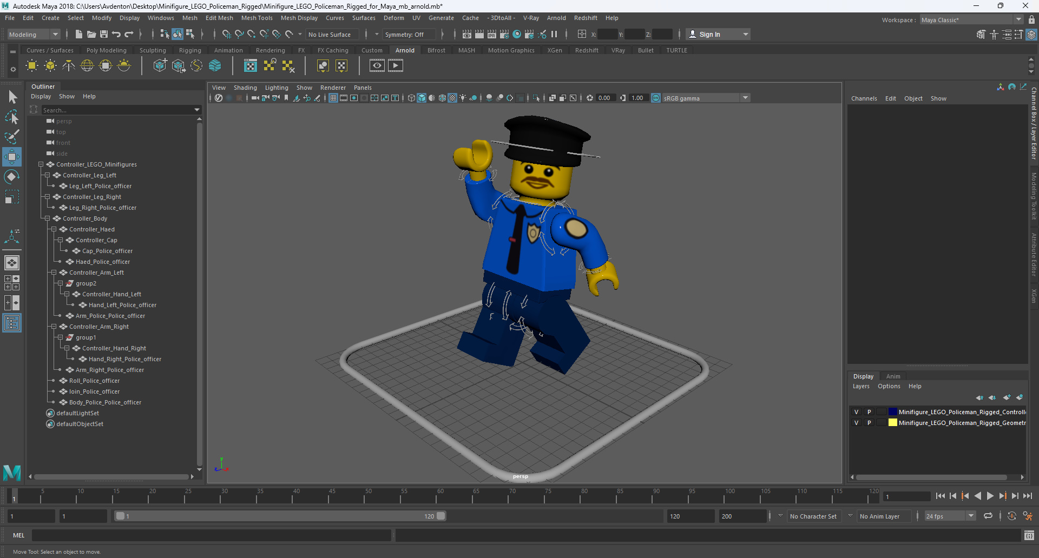The image size is (1039, 558).
Task: Toggle smooth shade all in viewport
Action: [422, 98]
